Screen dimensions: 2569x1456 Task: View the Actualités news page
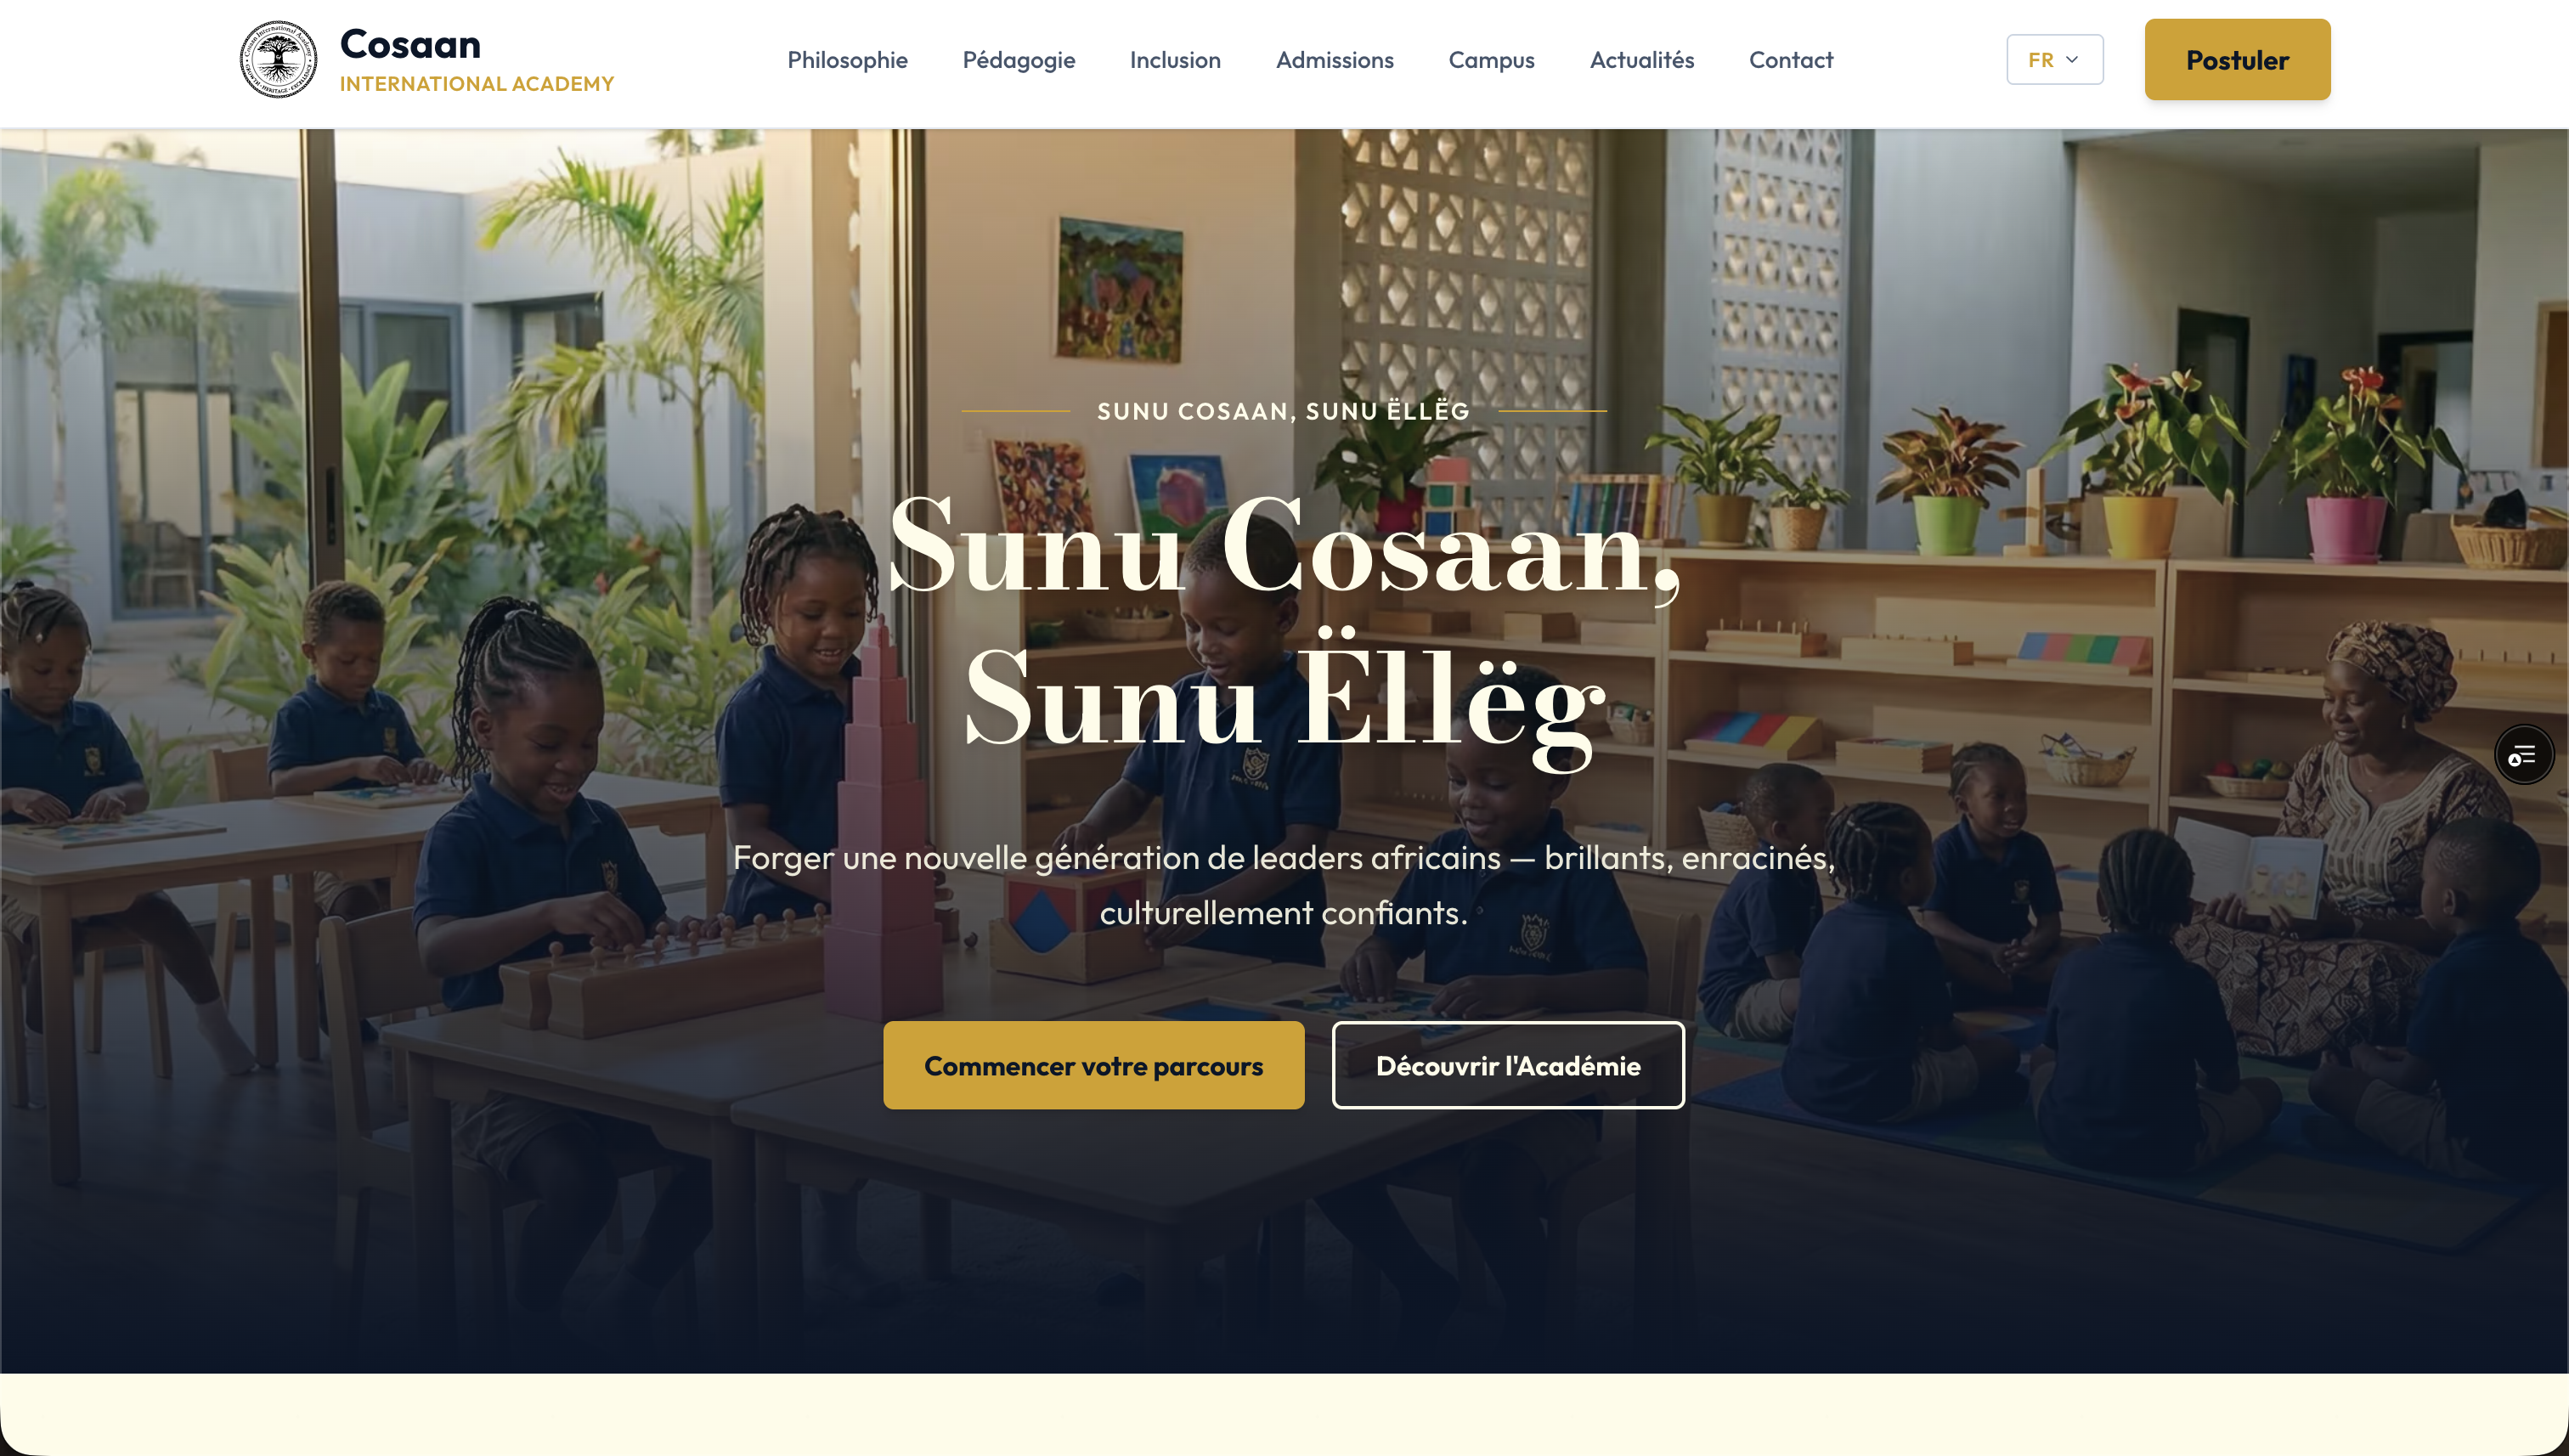(x=1641, y=60)
